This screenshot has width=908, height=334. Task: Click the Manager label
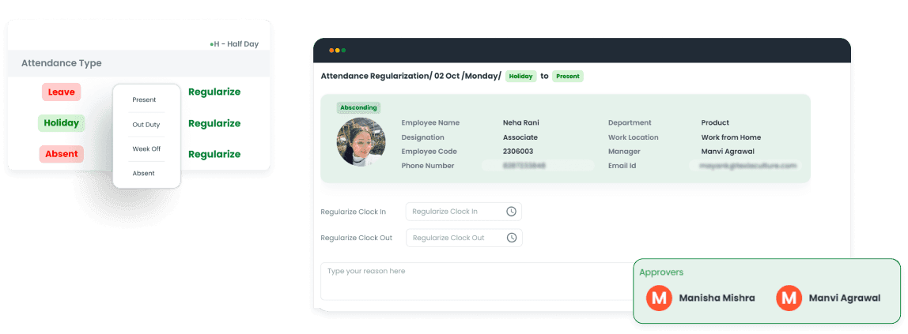coord(624,152)
